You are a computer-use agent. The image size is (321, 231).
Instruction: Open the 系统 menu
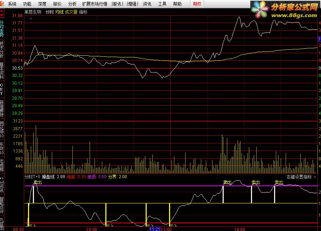point(12,4)
